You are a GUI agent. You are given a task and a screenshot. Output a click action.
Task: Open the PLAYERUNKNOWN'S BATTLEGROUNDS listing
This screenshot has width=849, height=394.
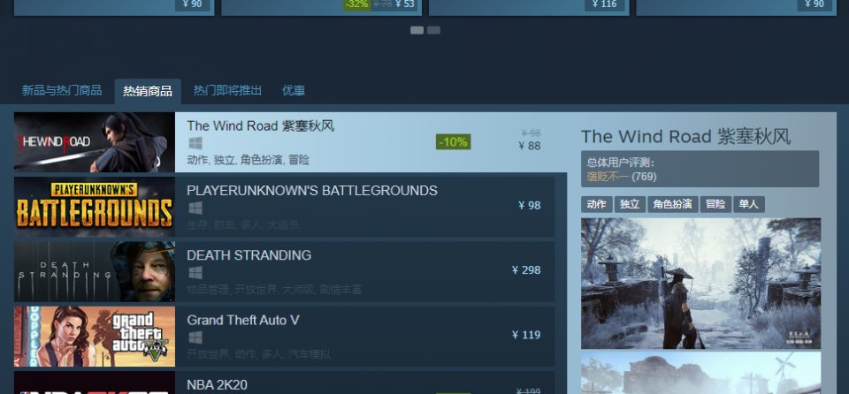pos(284,207)
